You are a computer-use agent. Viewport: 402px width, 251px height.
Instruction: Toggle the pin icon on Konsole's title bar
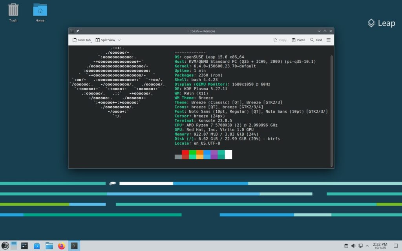(77, 31)
